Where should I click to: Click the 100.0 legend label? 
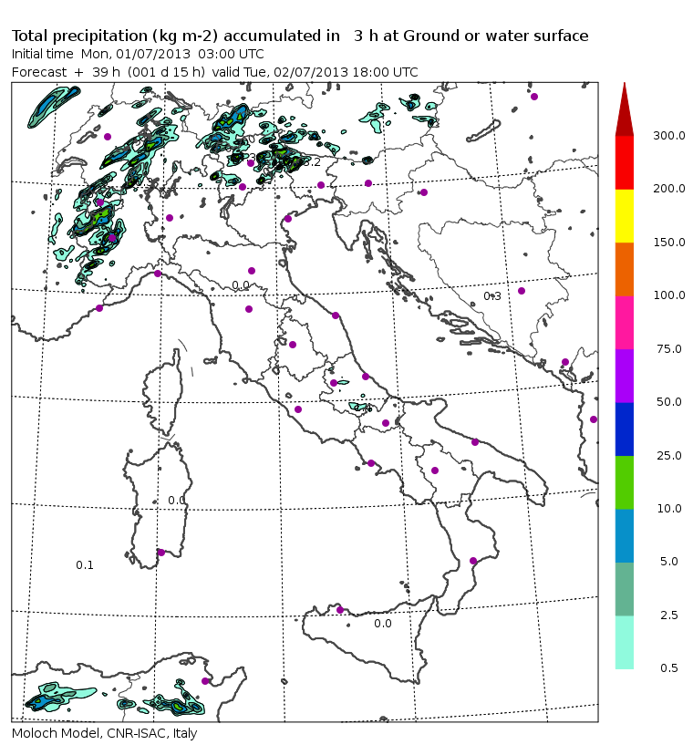point(669,295)
